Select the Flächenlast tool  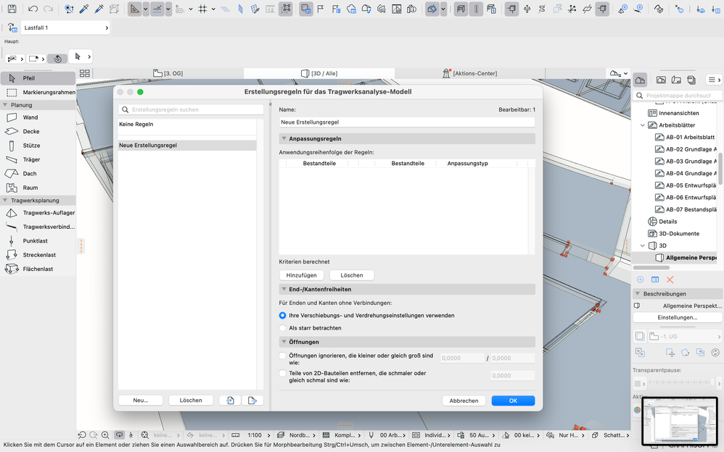[x=36, y=269]
